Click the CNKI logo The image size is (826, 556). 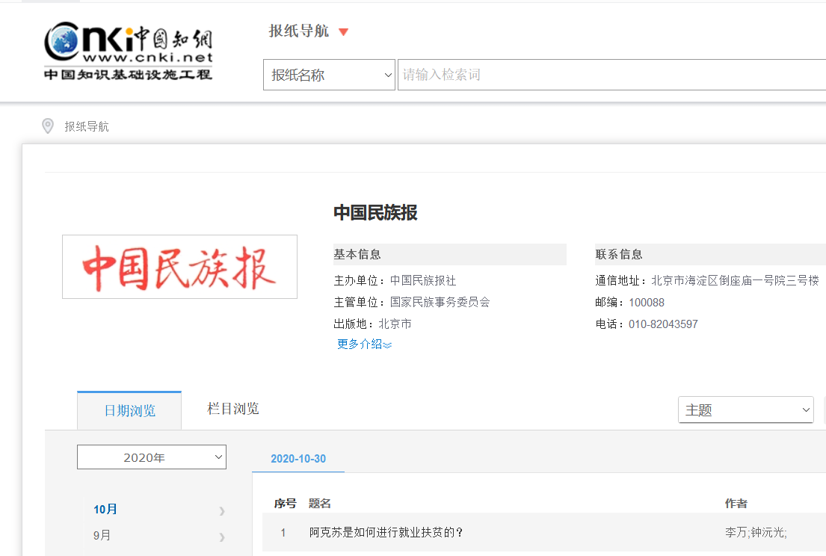tap(129, 51)
